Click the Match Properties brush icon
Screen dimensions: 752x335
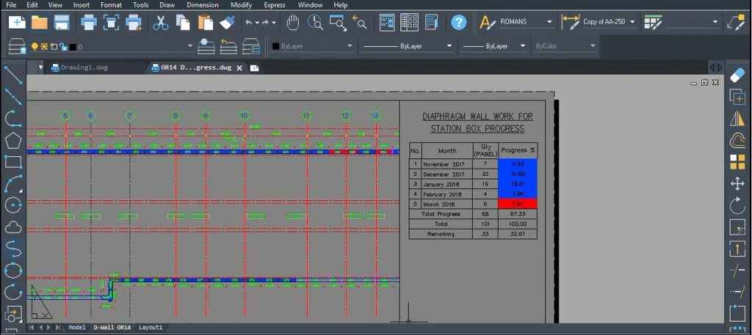click(226, 22)
